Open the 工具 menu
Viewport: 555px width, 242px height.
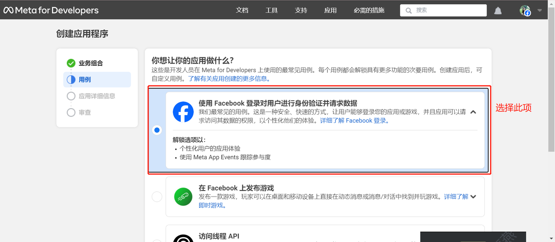(x=271, y=10)
